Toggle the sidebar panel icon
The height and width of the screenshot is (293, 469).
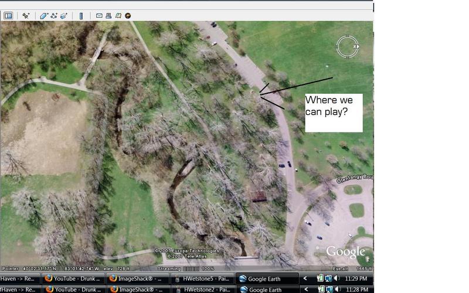tap(8, 16)
